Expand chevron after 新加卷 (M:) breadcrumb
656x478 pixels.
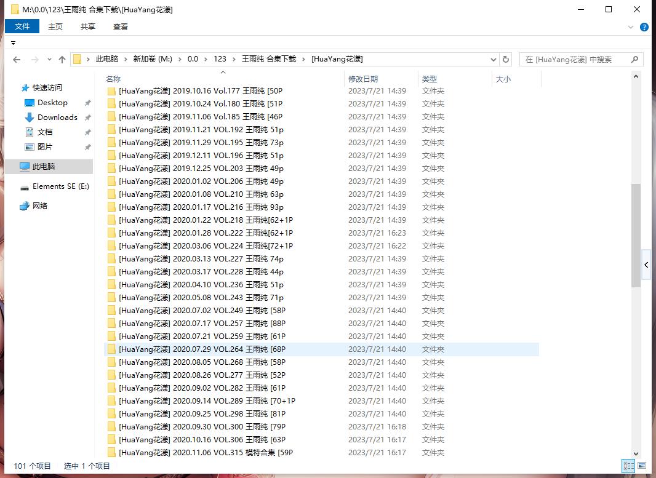pos(180,60)
